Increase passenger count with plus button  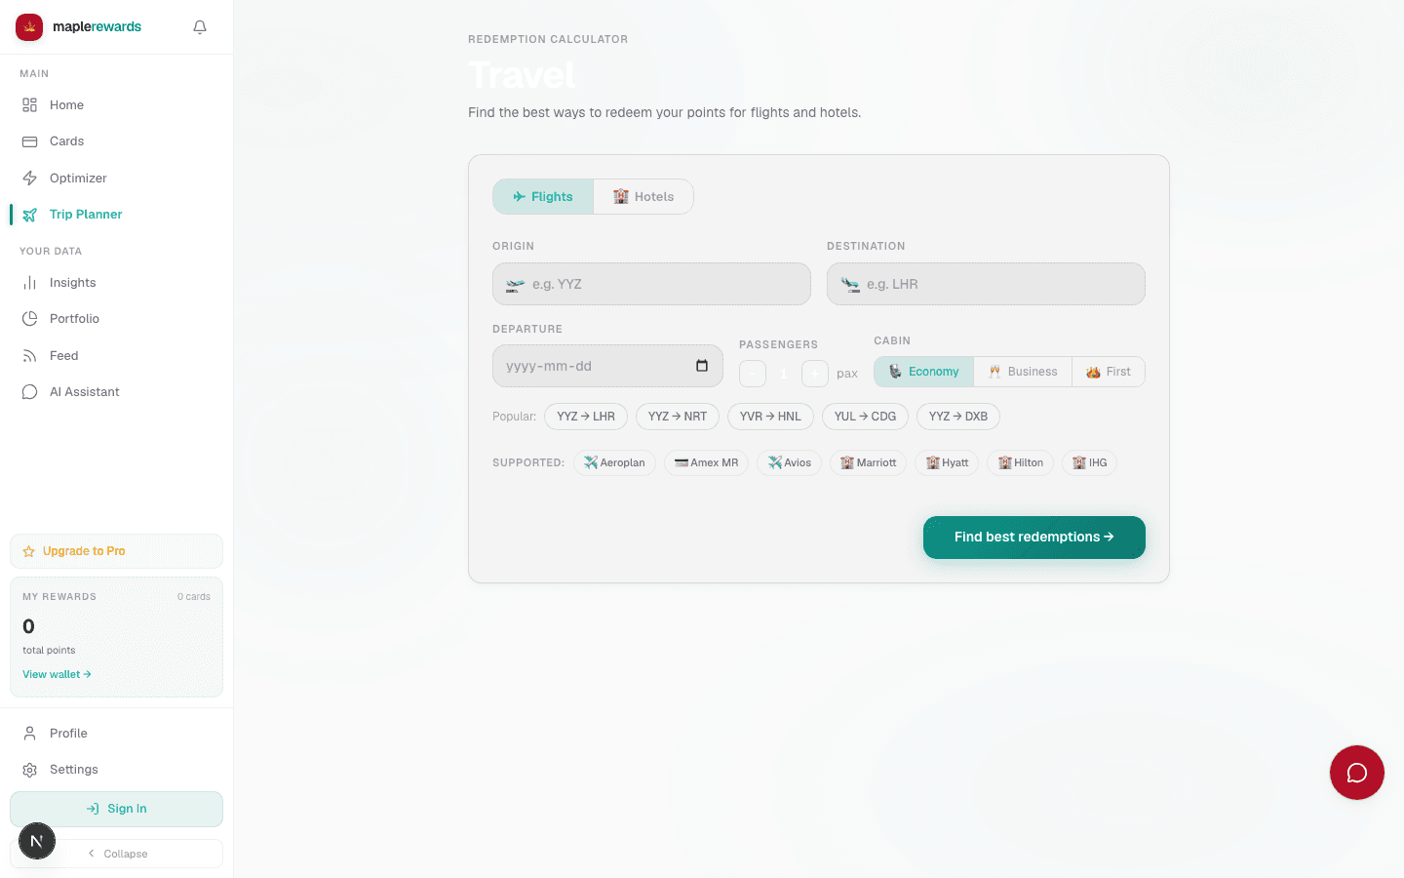814,374
